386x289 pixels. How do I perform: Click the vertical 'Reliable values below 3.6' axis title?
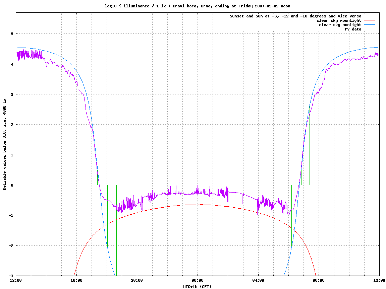pyautogui.click(x=4, y=144)
